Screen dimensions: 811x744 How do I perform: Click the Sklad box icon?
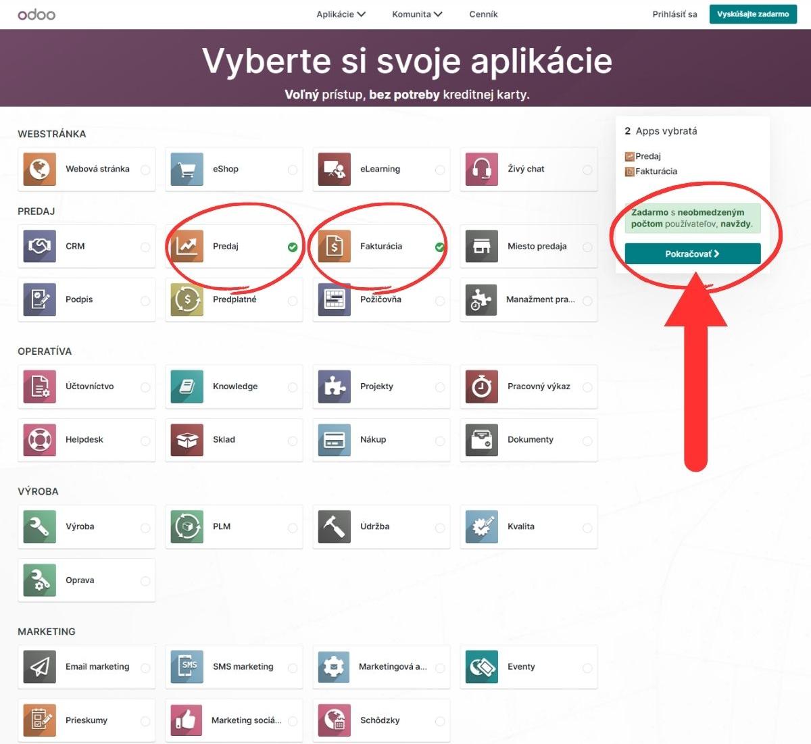(187, 440)
